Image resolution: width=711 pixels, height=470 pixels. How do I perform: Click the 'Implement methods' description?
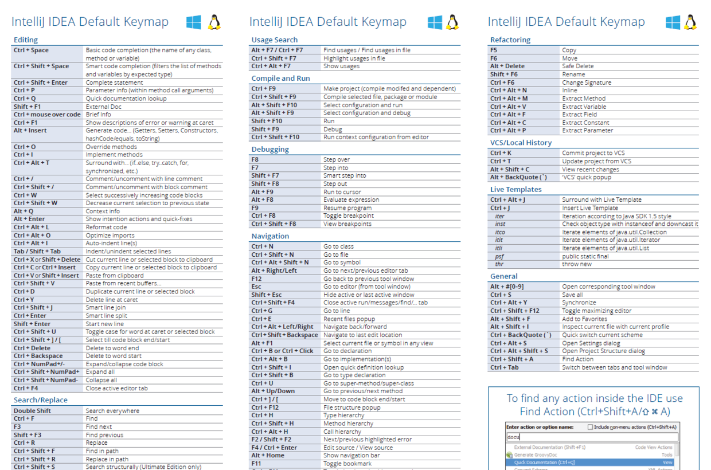pyautogui.click(x=114, y=155)
